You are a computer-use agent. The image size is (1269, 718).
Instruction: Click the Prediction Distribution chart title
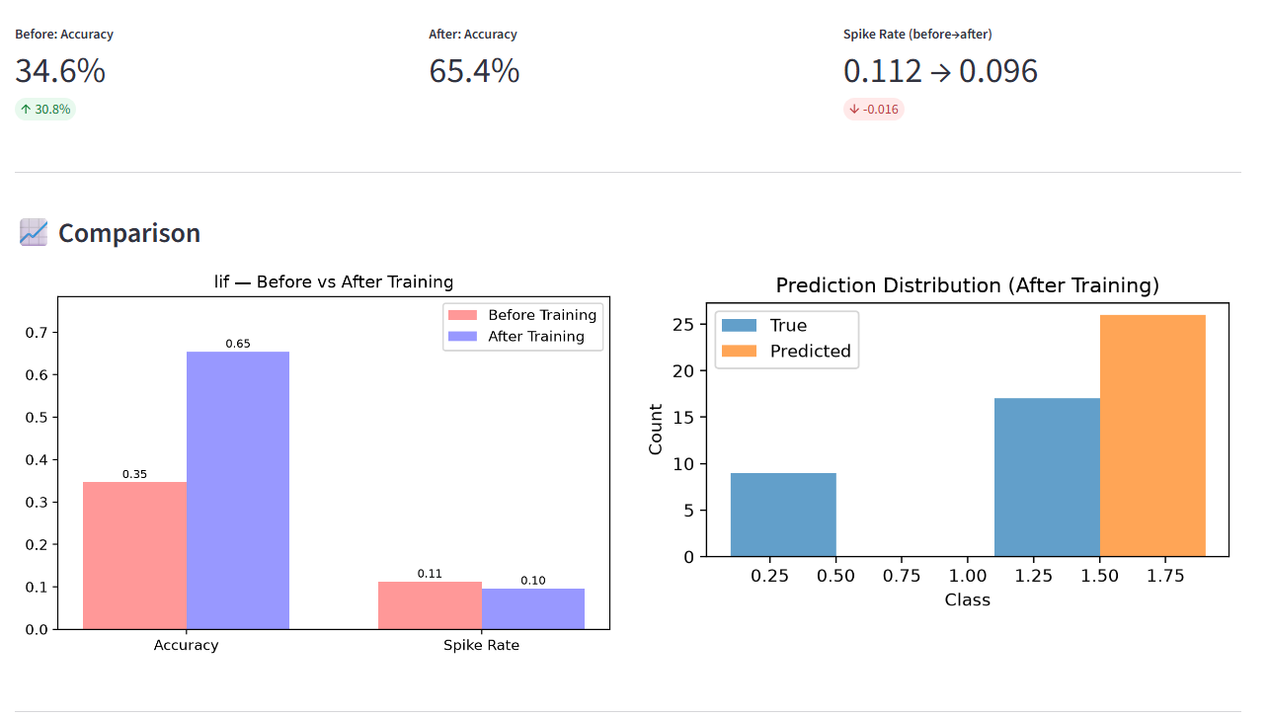tap(967, 285)
